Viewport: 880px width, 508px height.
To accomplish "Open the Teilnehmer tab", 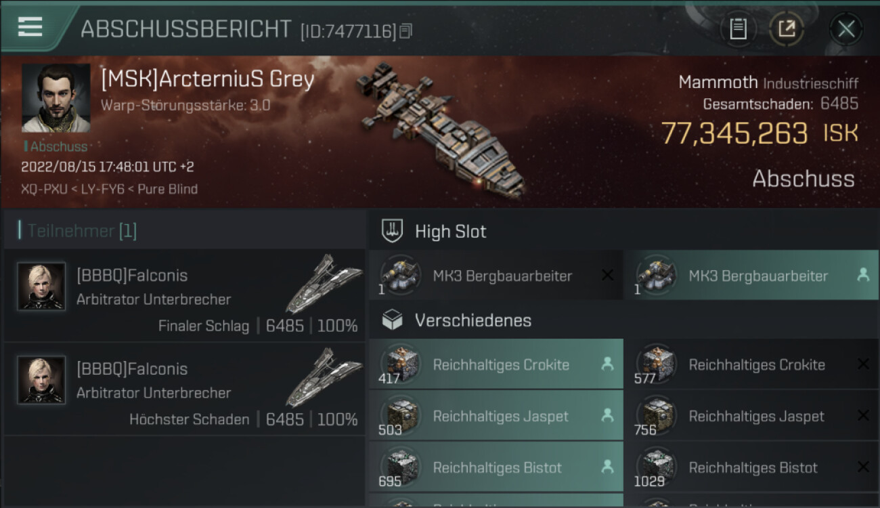I will [x=81, y=231].
